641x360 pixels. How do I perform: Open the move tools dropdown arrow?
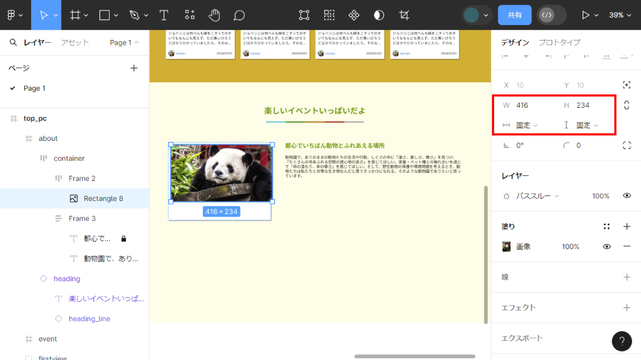pyautogui.click(x=56, y=15)
